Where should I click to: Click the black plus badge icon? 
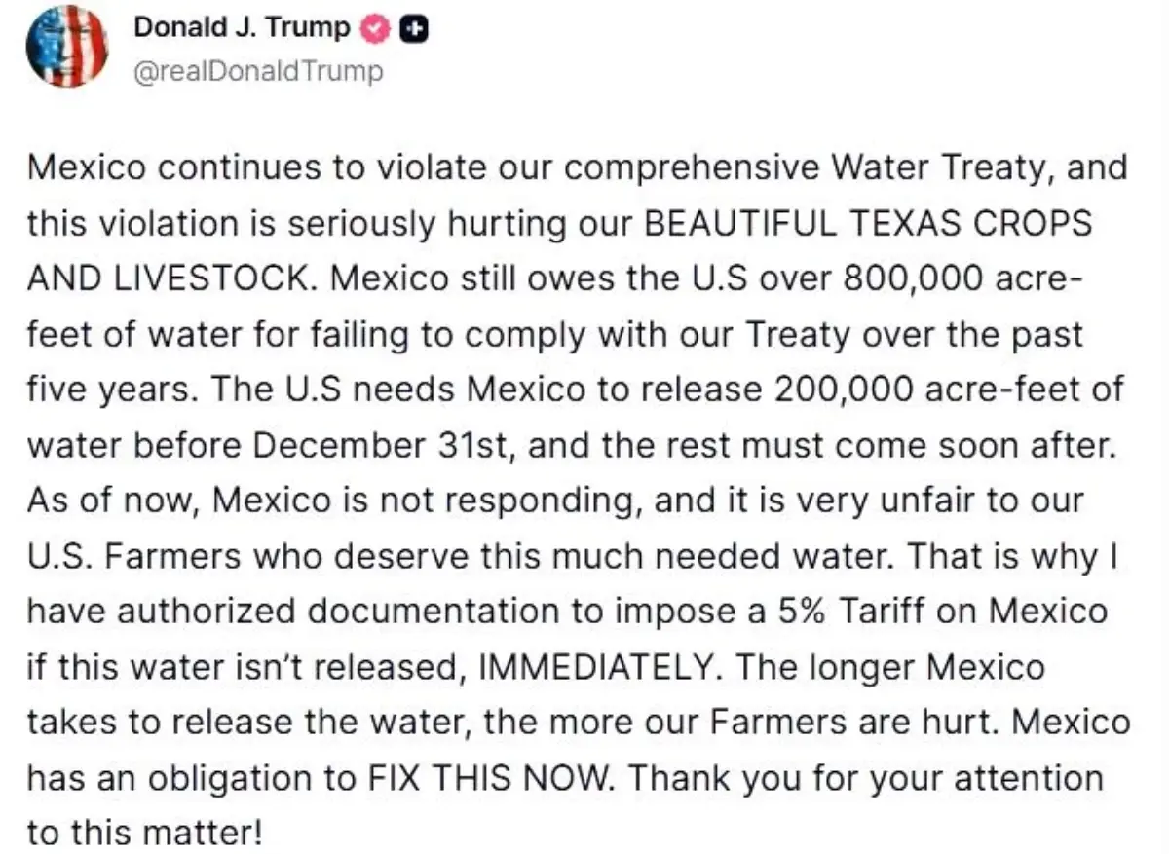coord(414,29)
